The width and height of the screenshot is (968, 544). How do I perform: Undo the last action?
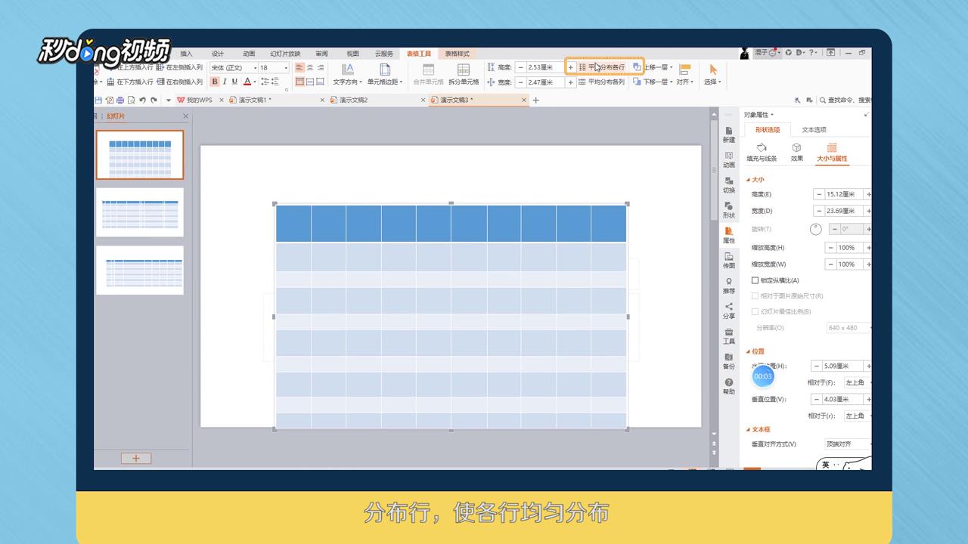(142, 100)
